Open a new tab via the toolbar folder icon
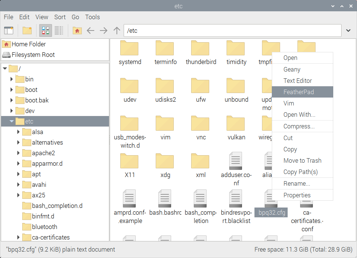Image resolution: width=357 pixels, height=258 pixels. pos(27,31)
